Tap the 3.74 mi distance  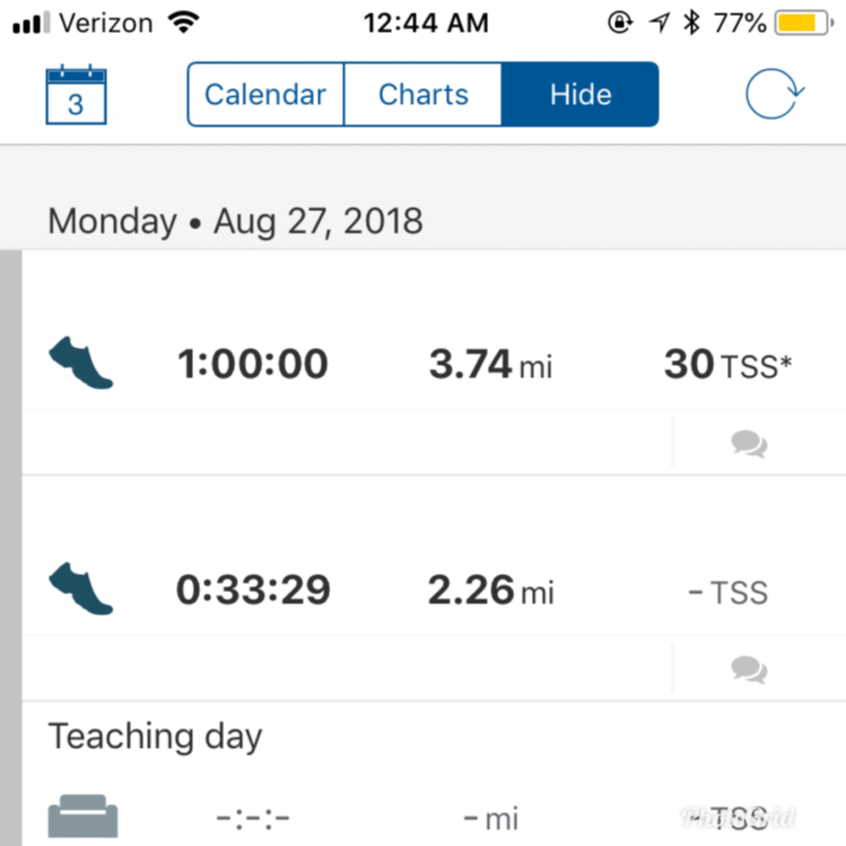coord(490,364)
